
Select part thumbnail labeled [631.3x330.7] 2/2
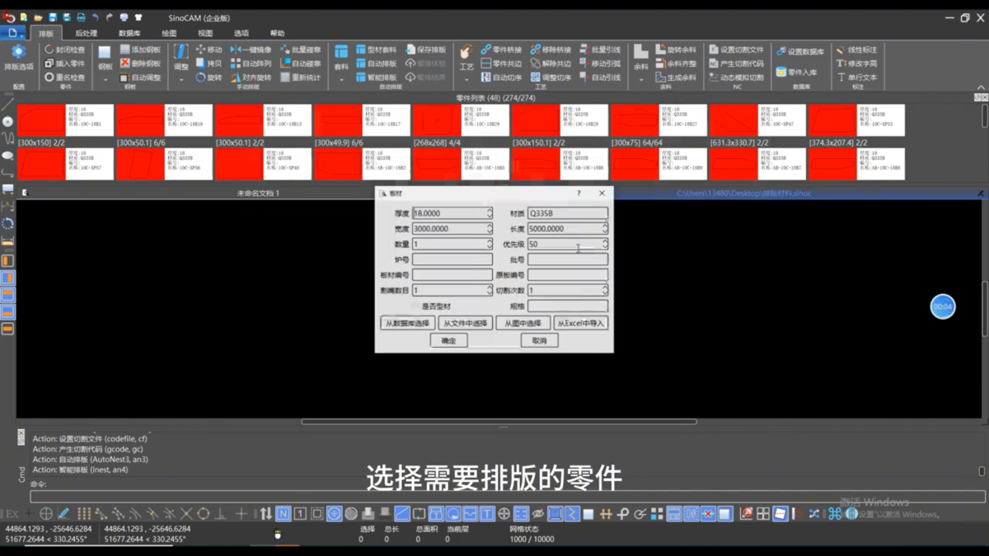click(757, 120)
